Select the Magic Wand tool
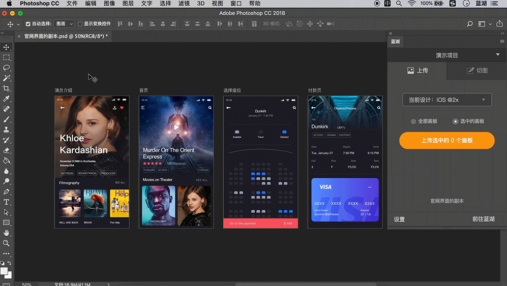The image size is (507, 286). (7, 78)
